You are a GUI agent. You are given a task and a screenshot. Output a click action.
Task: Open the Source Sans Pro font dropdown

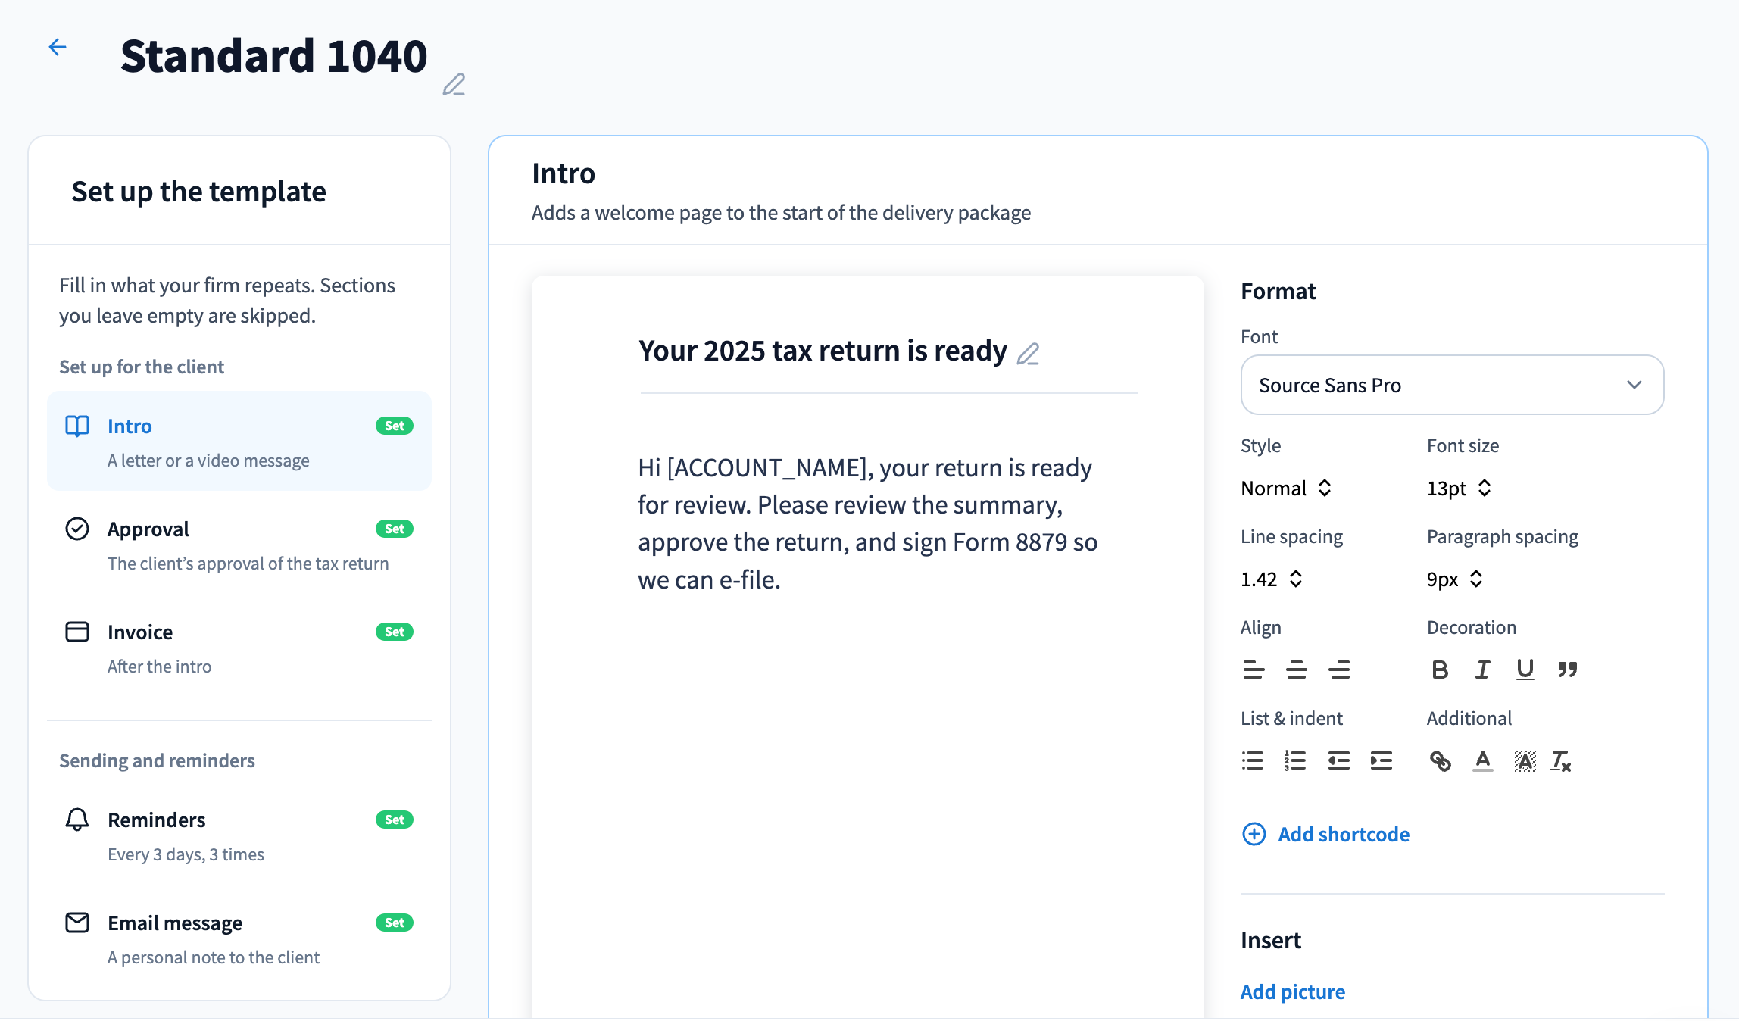point(1452,385)
